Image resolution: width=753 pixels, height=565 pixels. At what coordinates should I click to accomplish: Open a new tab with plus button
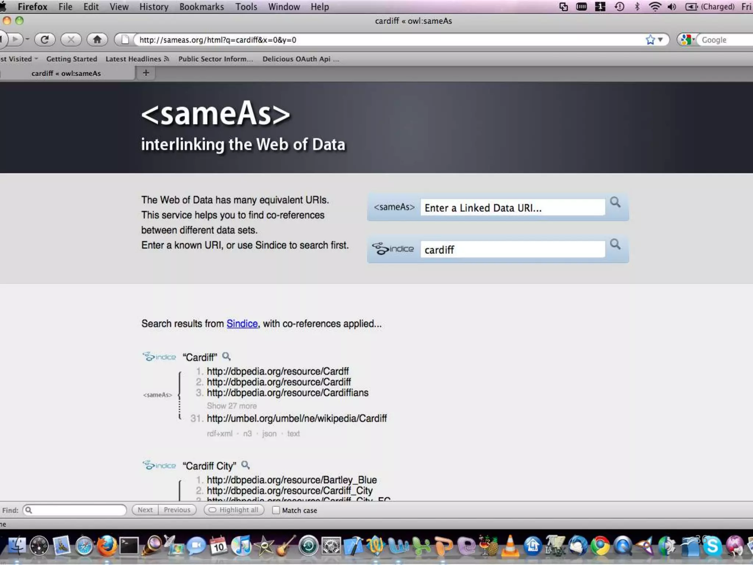(x=146, y=73)
